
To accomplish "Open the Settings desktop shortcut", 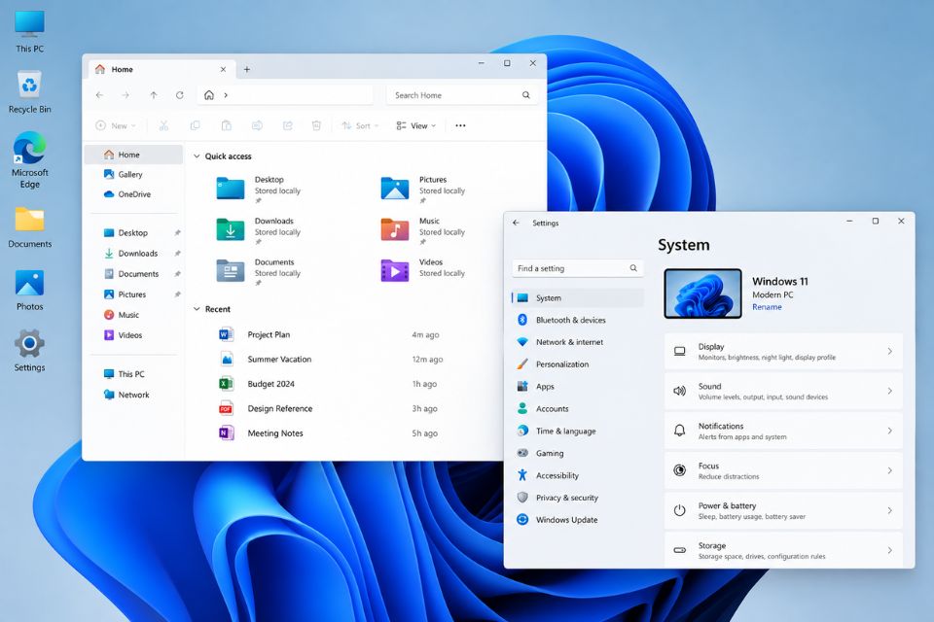I will tap(29, 351).
